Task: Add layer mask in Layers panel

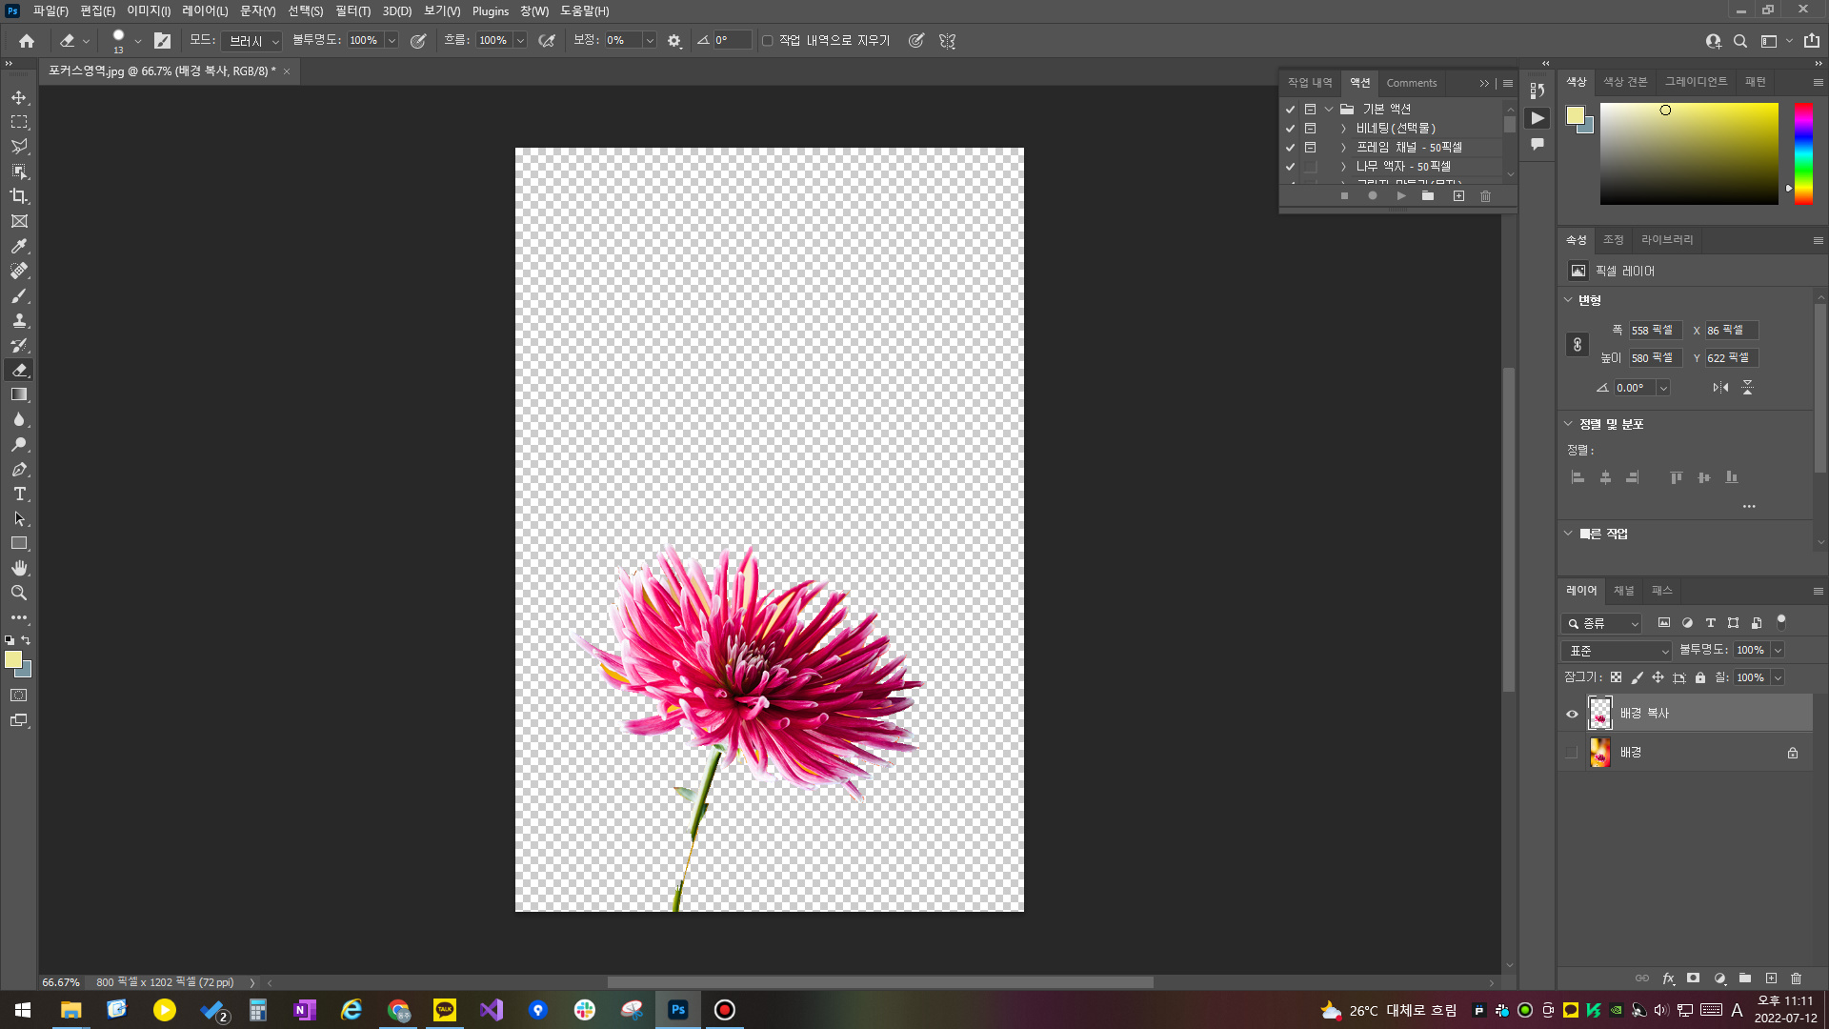Action: [x=1693, y=979]
